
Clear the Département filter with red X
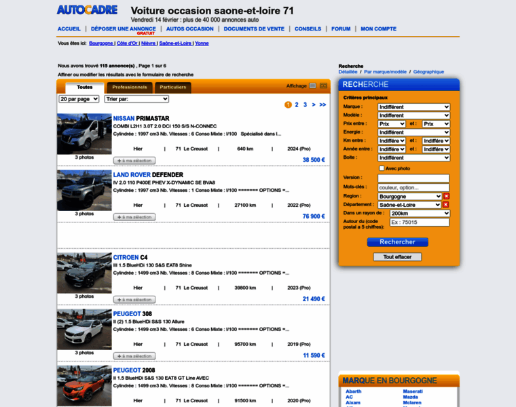click(445, 204)
